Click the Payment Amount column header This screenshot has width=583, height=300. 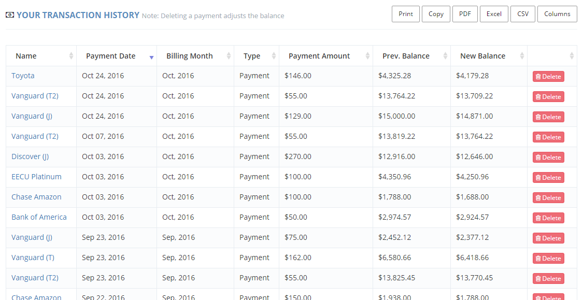click(326, 56)
